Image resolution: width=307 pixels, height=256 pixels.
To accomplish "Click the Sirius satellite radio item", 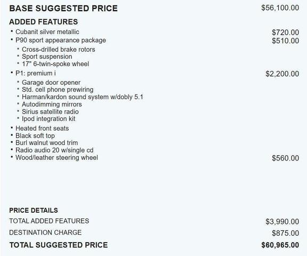I will (x=50, y=111).
